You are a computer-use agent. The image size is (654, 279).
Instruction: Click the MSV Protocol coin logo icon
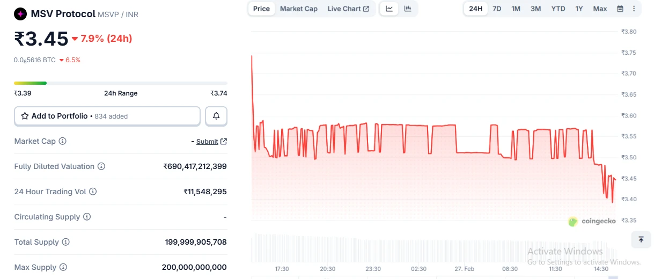[20, 14]
